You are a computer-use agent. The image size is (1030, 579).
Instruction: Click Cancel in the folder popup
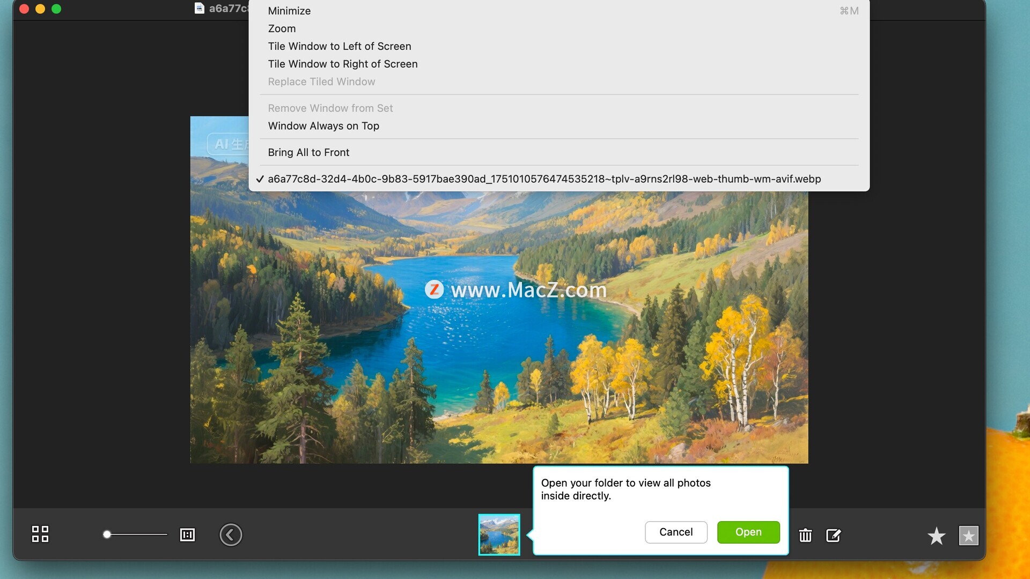click(676, 532)
